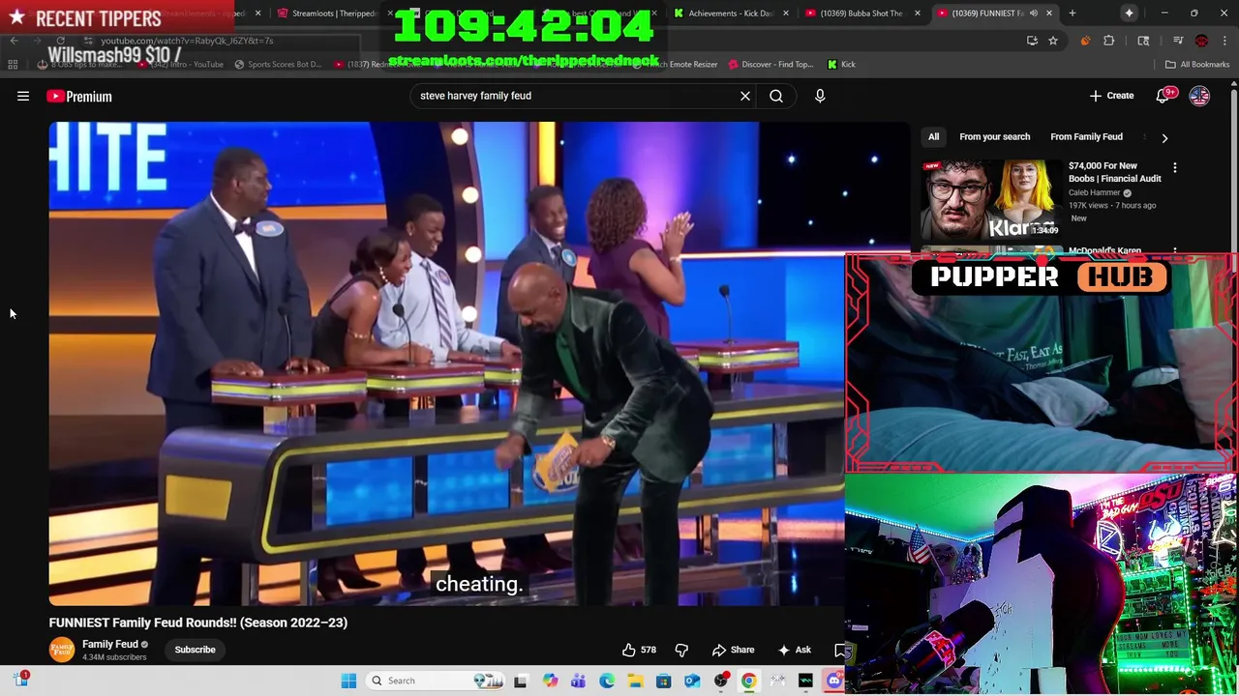1239x696 pixels.
Task: Open Discord from taskbar
Action: click(834, 681)
